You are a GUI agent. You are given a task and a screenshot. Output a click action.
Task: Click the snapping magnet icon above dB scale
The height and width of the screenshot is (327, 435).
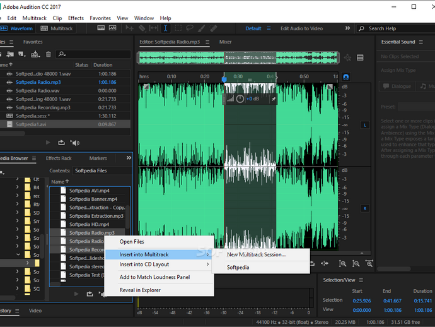346,76
